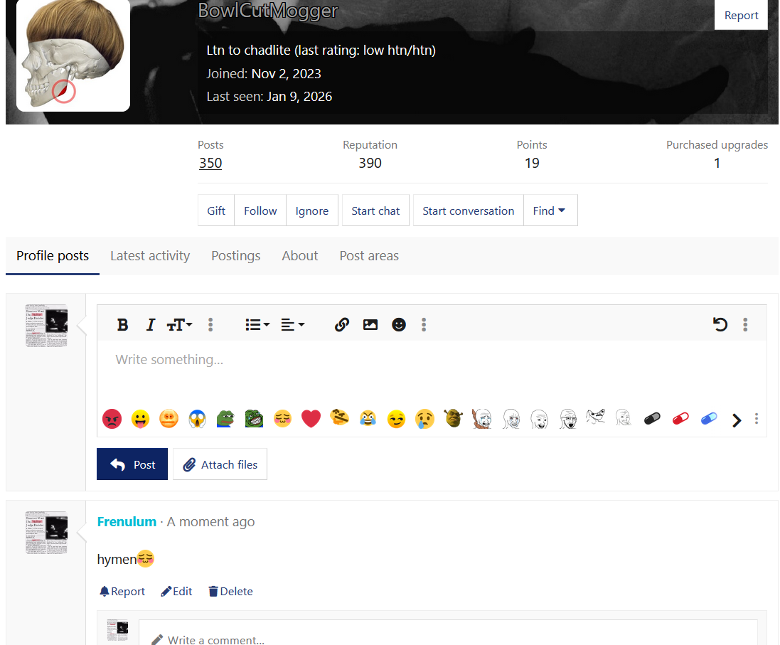Undo changes with the undo arrow icon
The width and height of the screenshot is (780, 645).
[x=720, y=324]
